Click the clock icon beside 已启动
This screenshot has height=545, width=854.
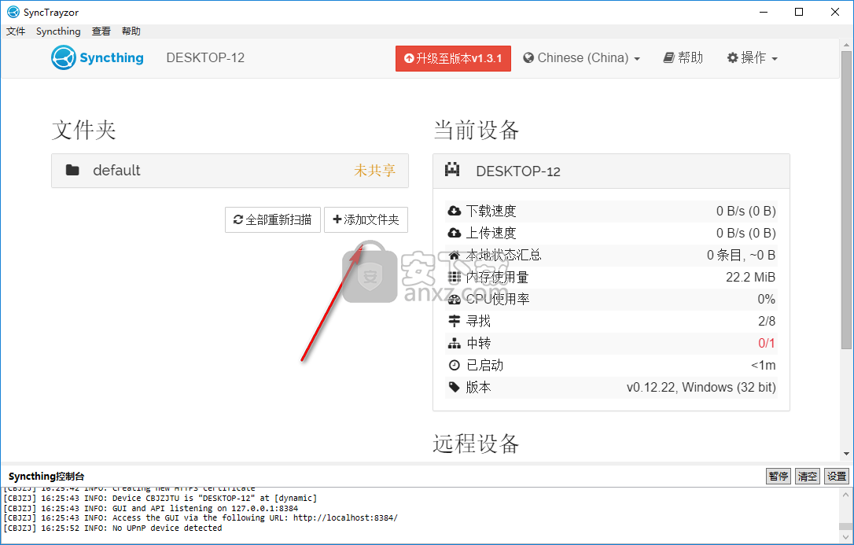coord(455,366)
